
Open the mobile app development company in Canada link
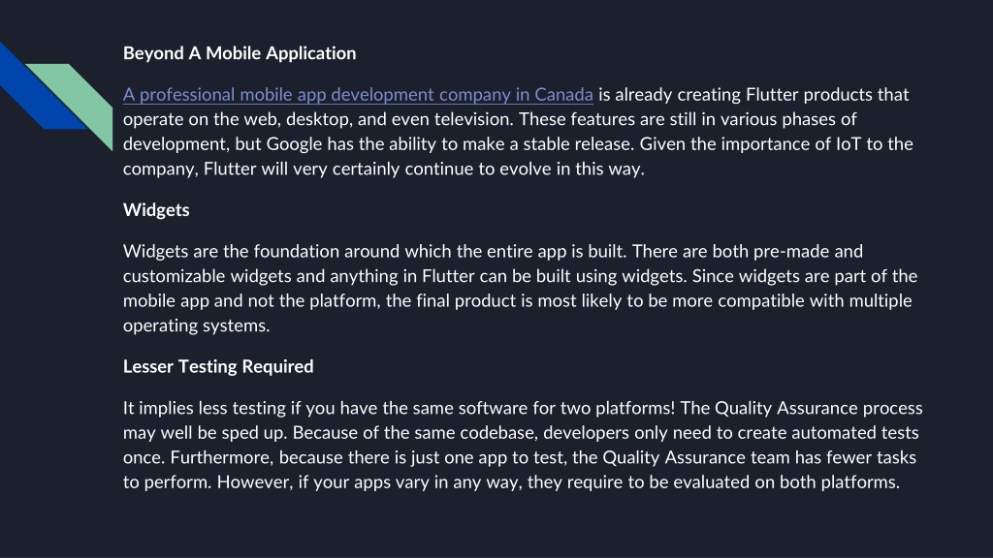pos(358,95)
